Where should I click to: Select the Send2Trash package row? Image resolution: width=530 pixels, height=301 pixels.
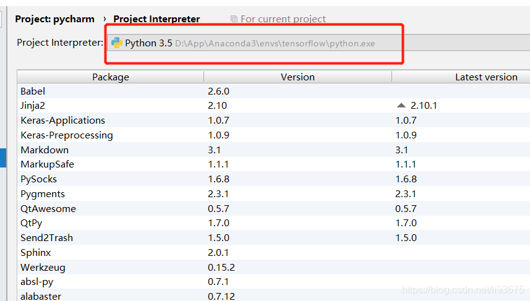[273, 238]
